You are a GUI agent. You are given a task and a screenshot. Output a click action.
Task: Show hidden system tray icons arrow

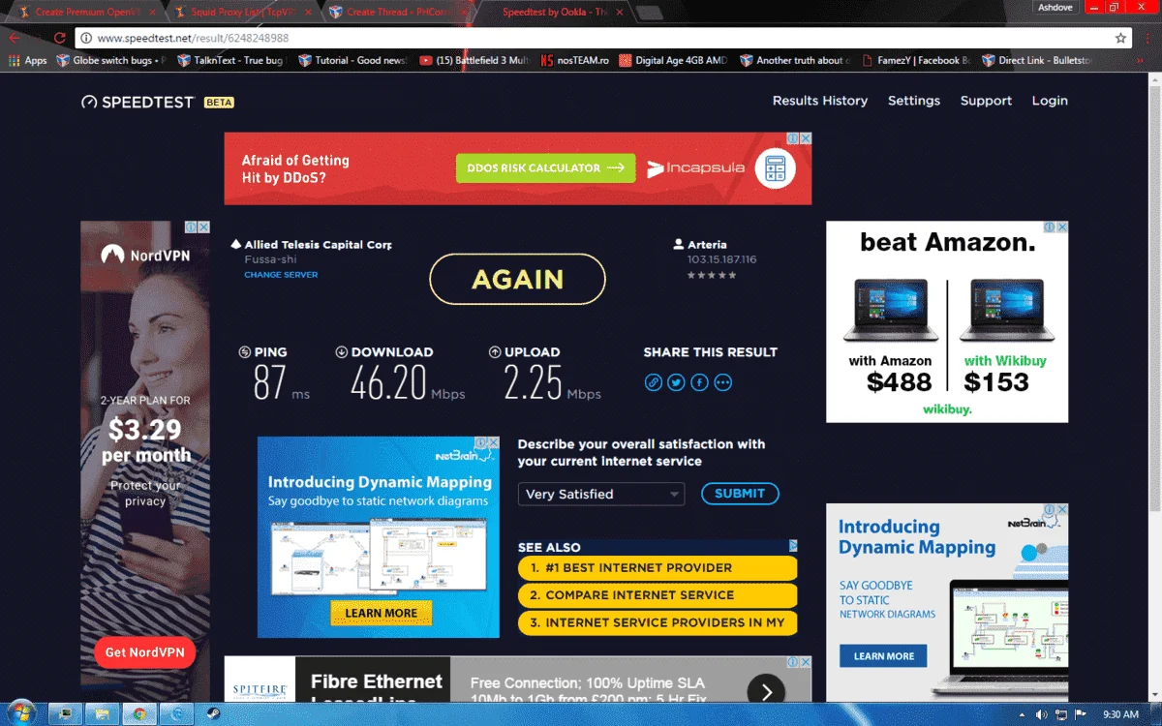[1023, 714]
